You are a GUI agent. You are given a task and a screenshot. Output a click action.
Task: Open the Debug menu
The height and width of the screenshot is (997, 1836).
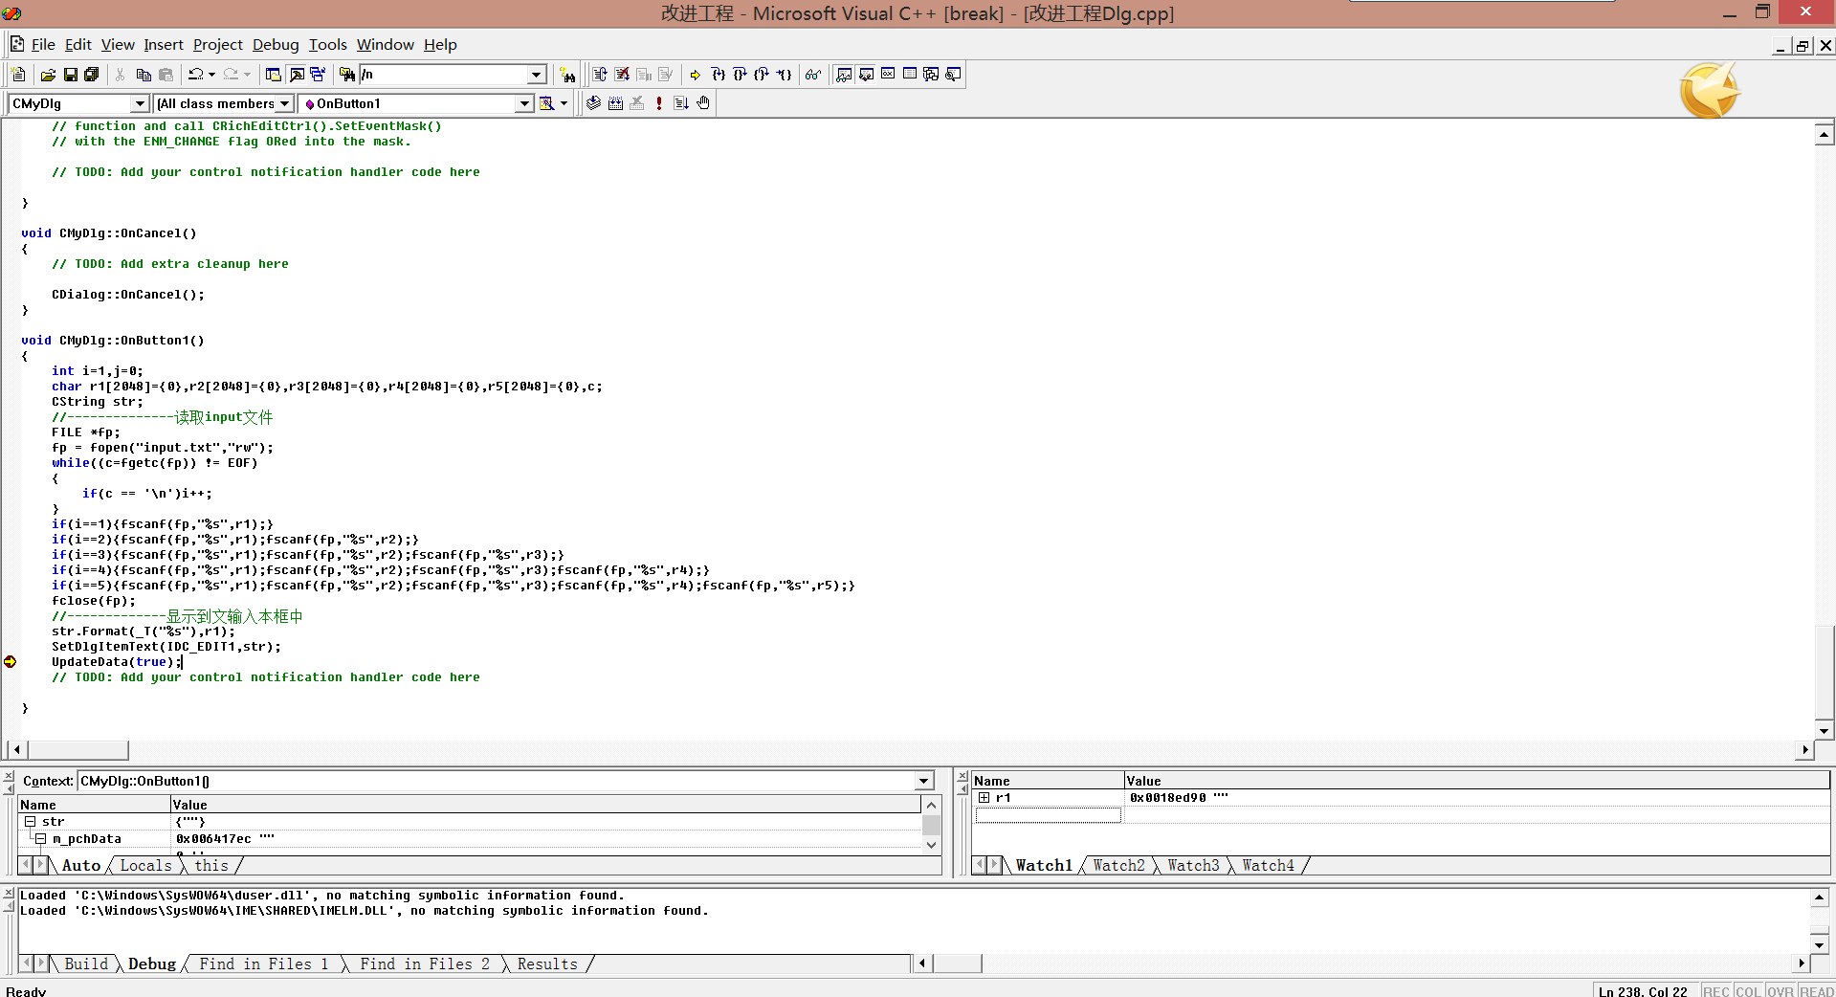pos(276,45)
